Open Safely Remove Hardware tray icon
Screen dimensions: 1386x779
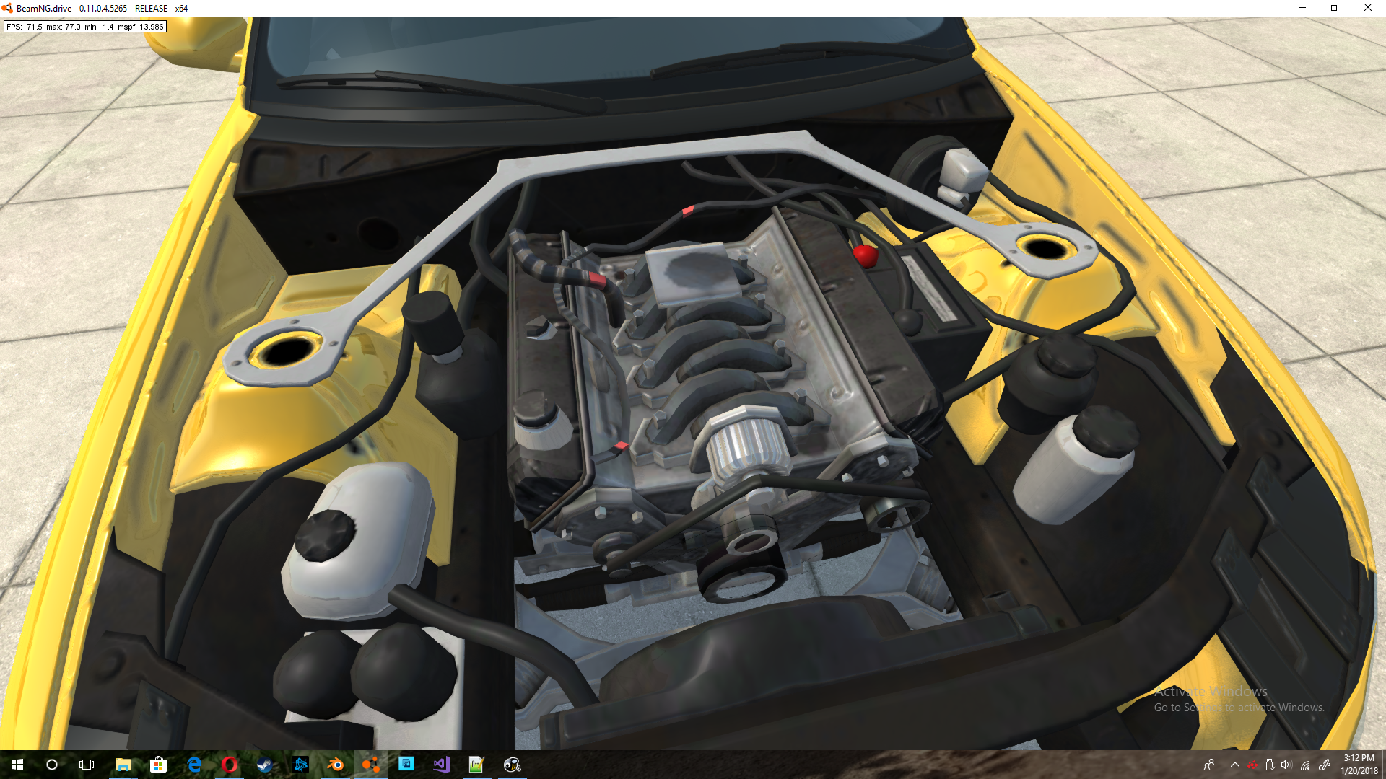point(1270,765)
